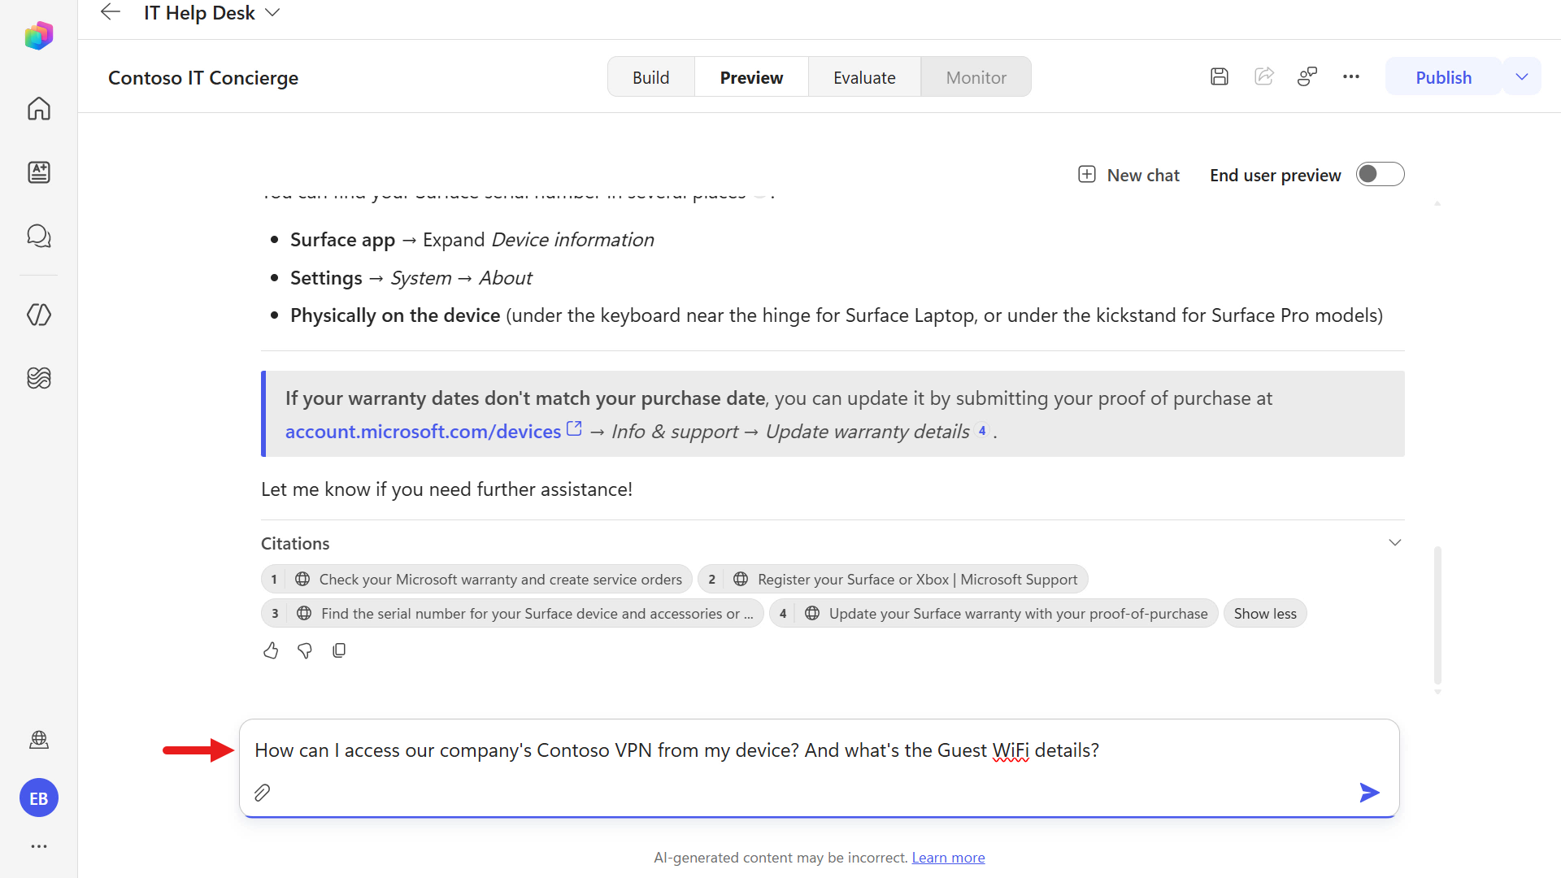Open the sidebar more options ellipsis
Image resolution: width=1561 pixels, height=878 pixels.
(x=38, y=846)
